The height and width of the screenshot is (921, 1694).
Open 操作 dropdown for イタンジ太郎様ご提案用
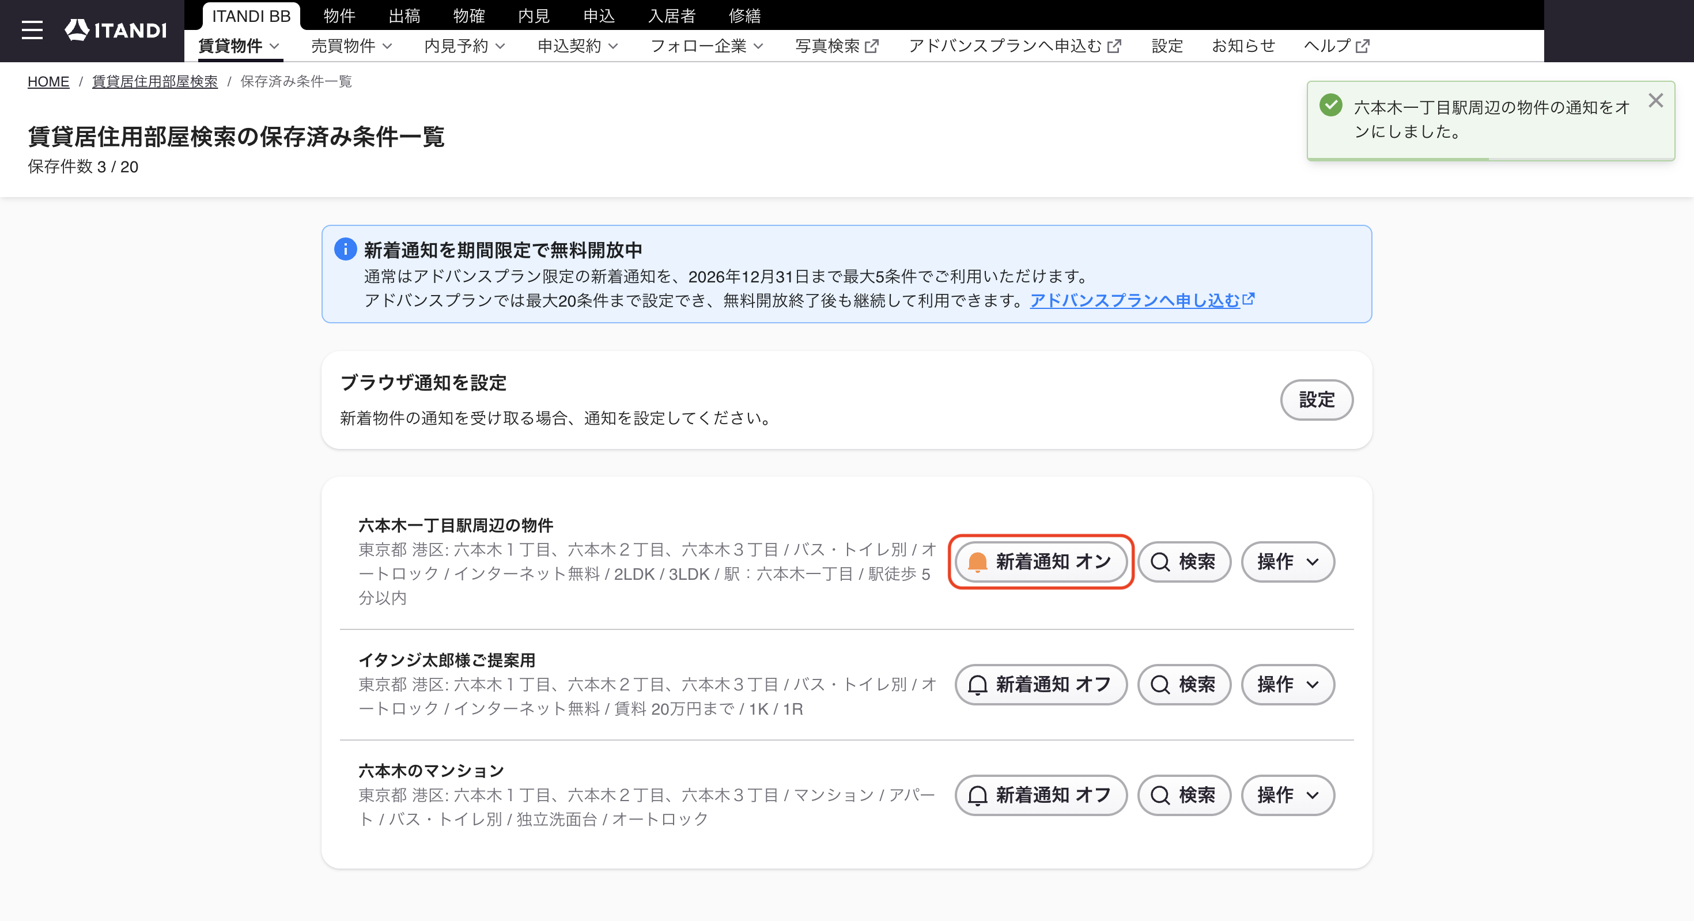tap(1288, 684)
